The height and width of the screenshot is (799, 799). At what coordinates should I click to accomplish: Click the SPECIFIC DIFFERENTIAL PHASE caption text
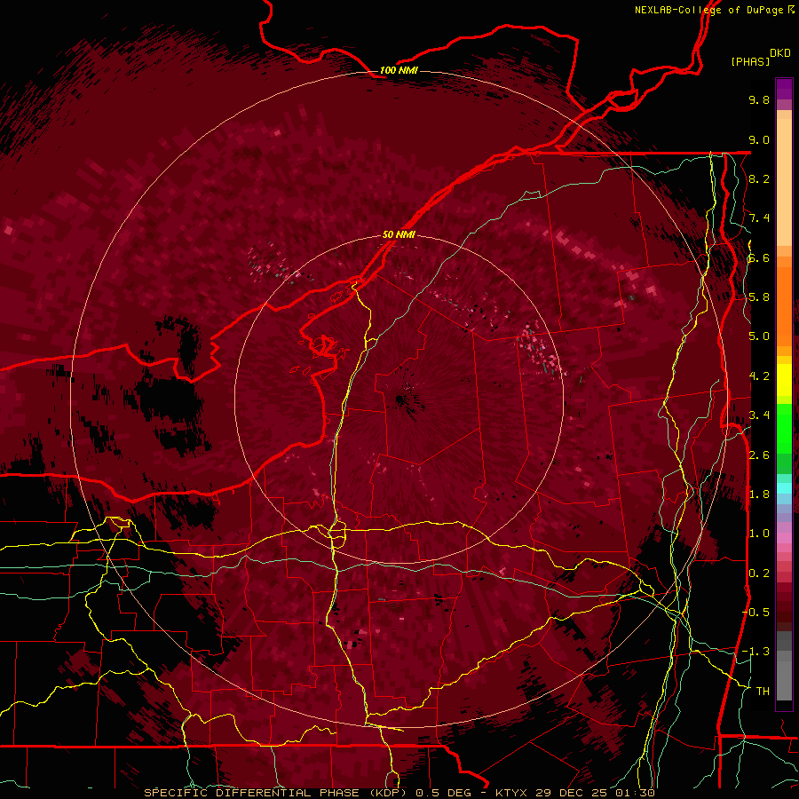coord(252,793)
